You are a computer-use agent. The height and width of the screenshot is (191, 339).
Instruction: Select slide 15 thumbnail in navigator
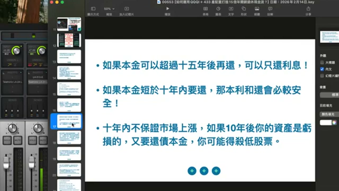69,89
